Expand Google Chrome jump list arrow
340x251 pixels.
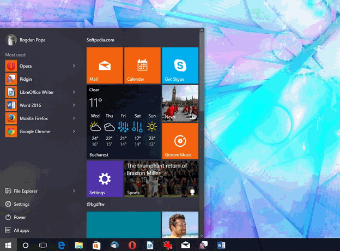[x=74, y=132]
